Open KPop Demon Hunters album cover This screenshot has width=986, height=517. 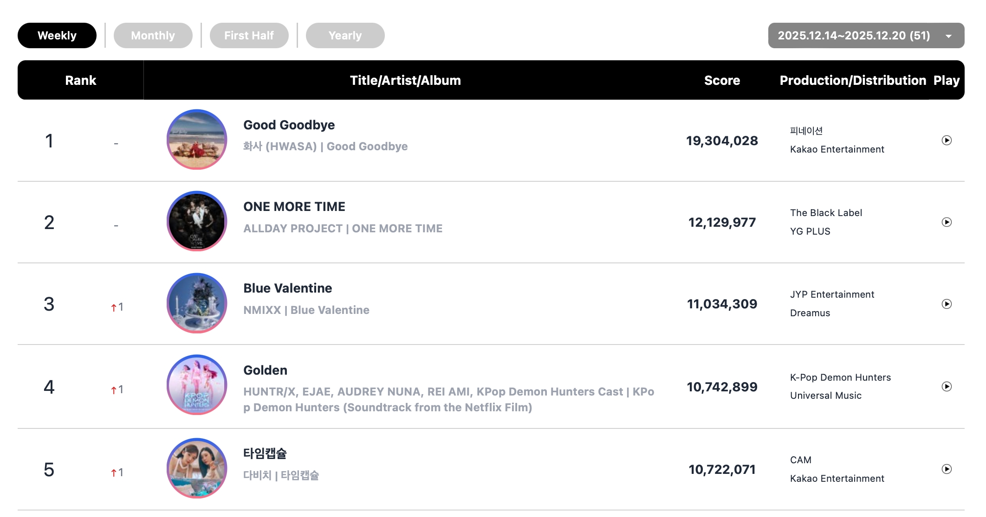197,385
